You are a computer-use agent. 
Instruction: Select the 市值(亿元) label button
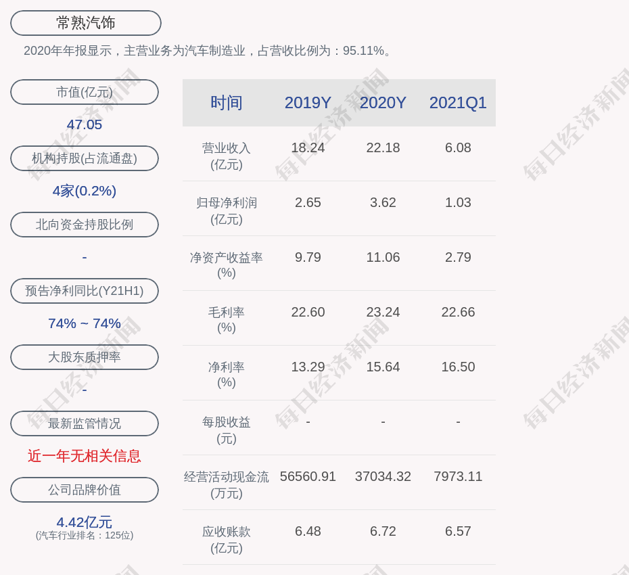[85, 92]
